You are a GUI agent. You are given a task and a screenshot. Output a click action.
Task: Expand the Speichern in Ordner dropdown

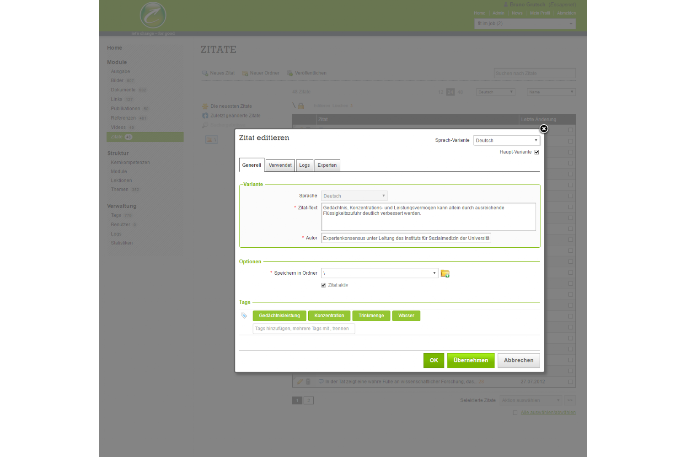379,273
